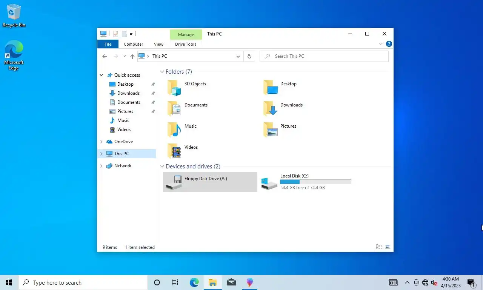Switch to the View ribbon tab
The width and height of the screenshot is (483, 290).
[x=158, y=44]
